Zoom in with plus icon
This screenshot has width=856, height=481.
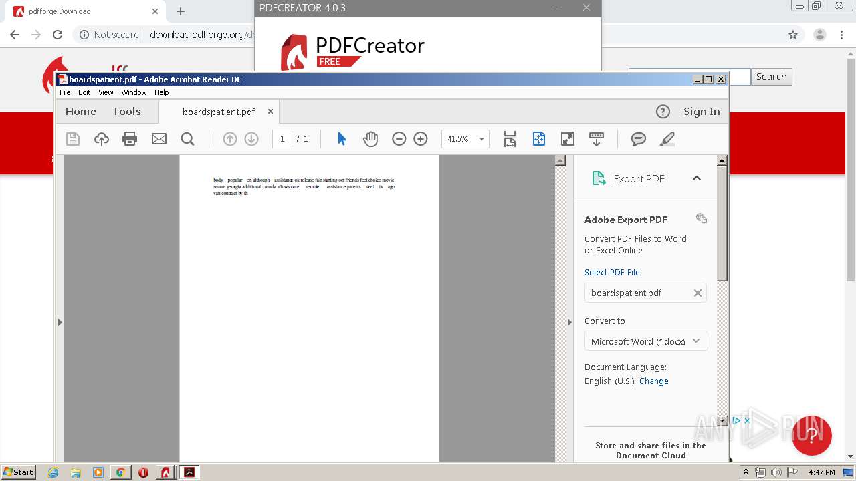pyautogui.click(x=421, y=139)
